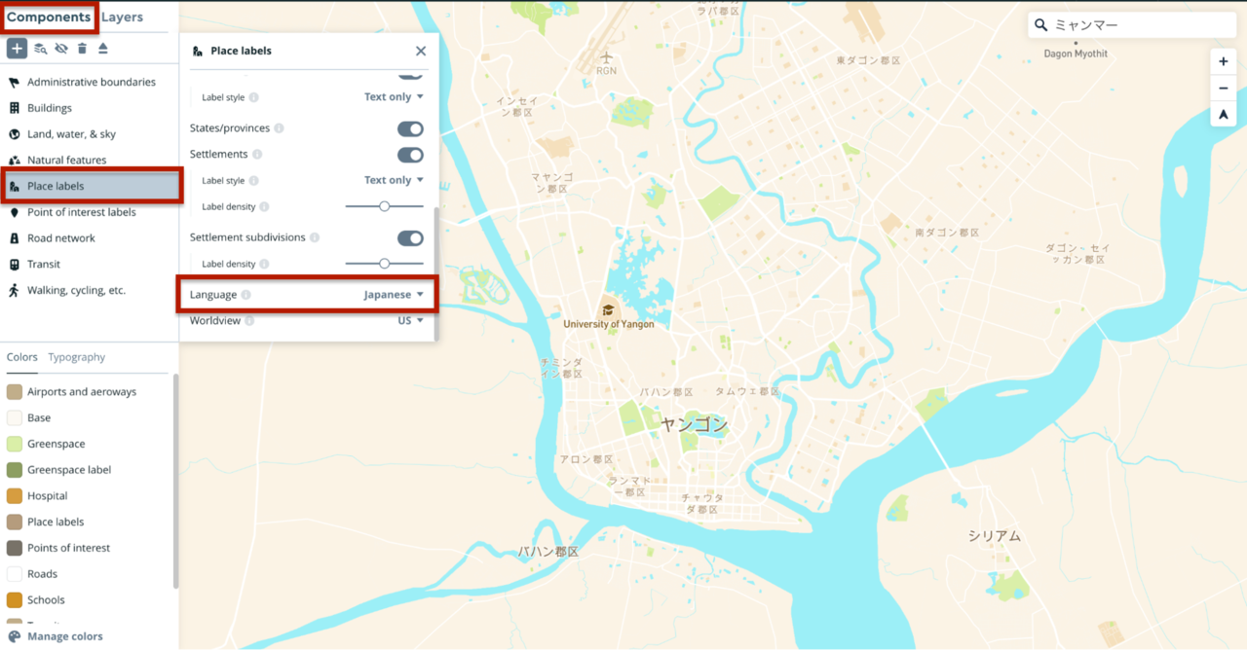Click the University of Yangon map icon
The height and width of the screenshot is (650, 1247).
(x=609, y=309)
